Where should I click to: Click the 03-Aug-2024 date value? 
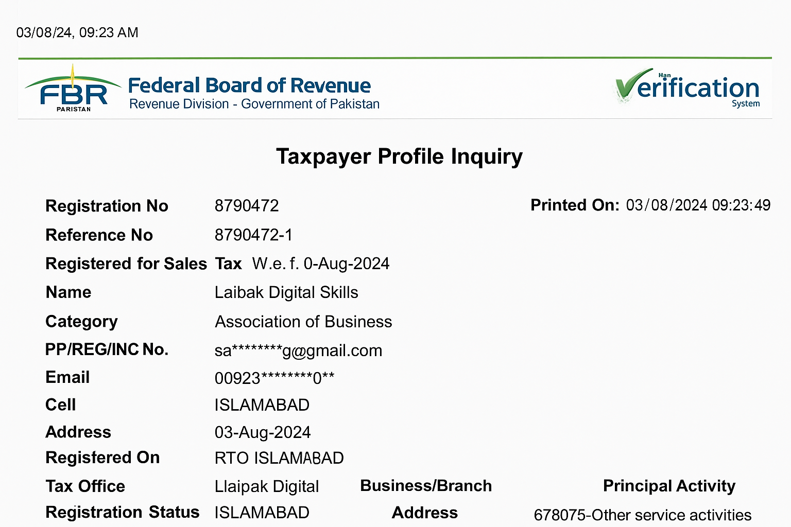click(263, 432)
